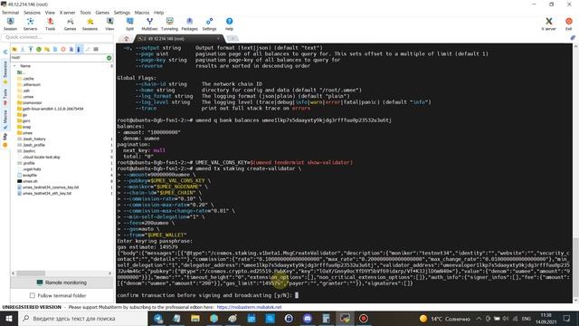Open the mobaxterm.mobatek.net link

point(250,307)
